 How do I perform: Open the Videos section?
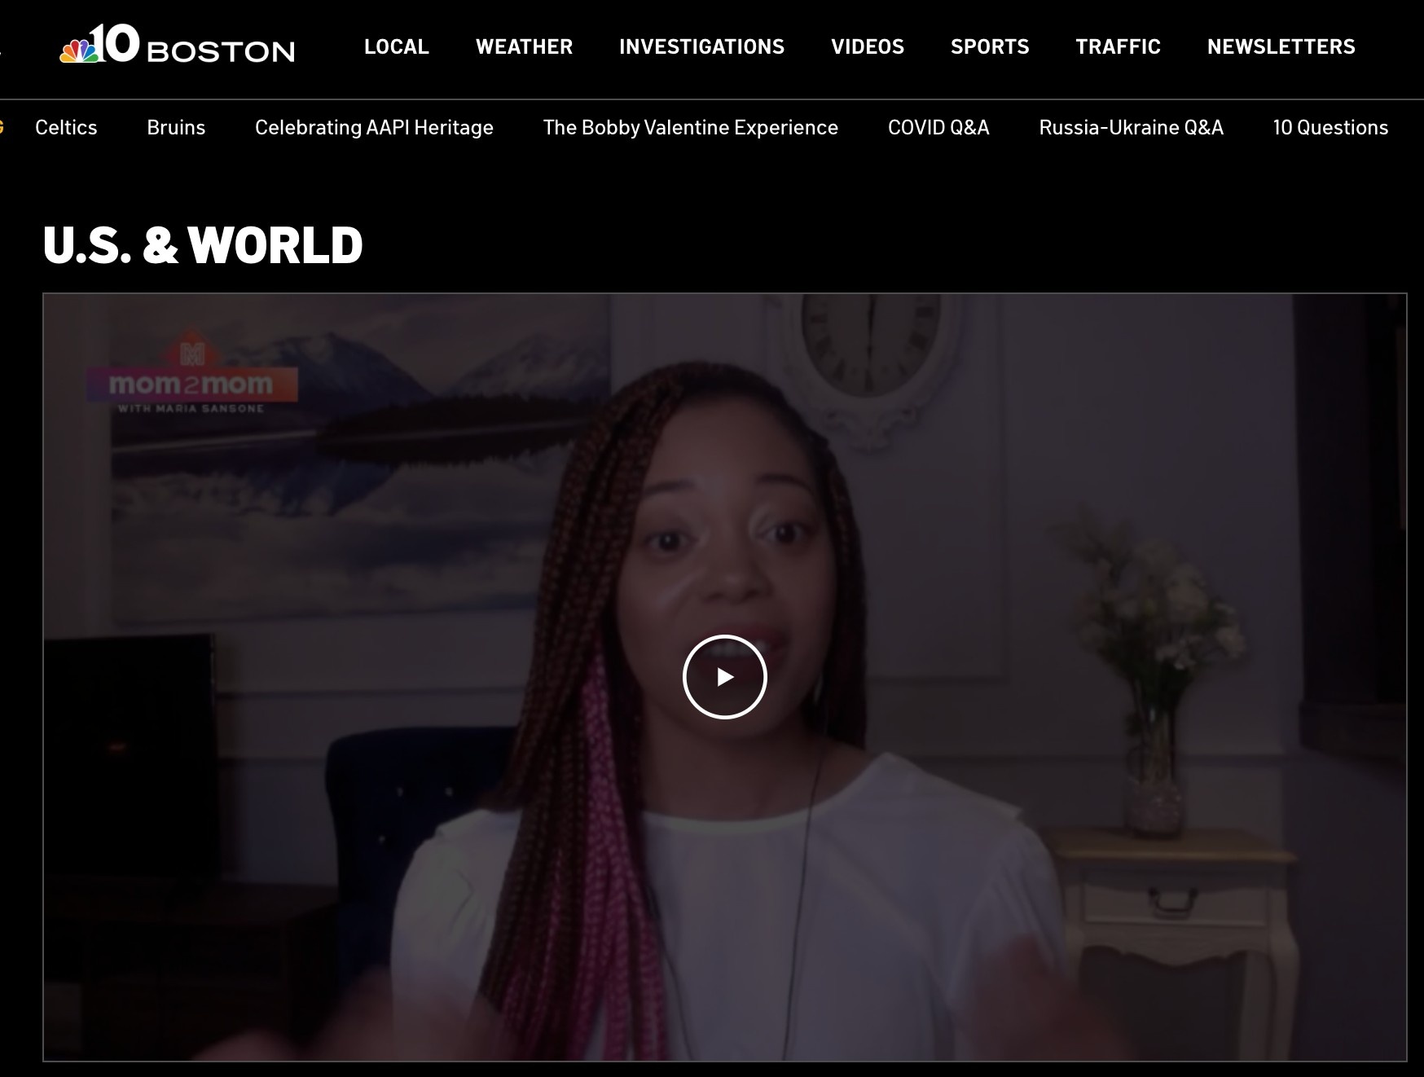pos(868,46)
